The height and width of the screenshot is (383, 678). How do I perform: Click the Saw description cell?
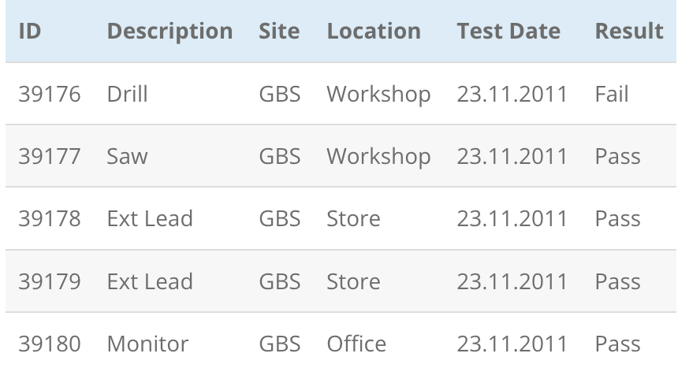tap(127, 156)
